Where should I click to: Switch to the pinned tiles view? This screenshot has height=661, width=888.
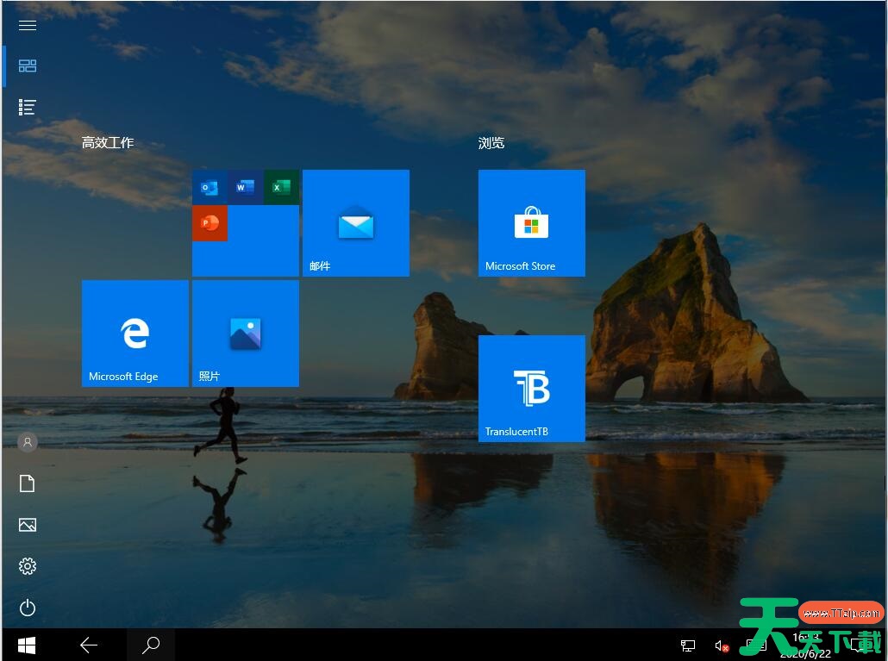(28, 66)
